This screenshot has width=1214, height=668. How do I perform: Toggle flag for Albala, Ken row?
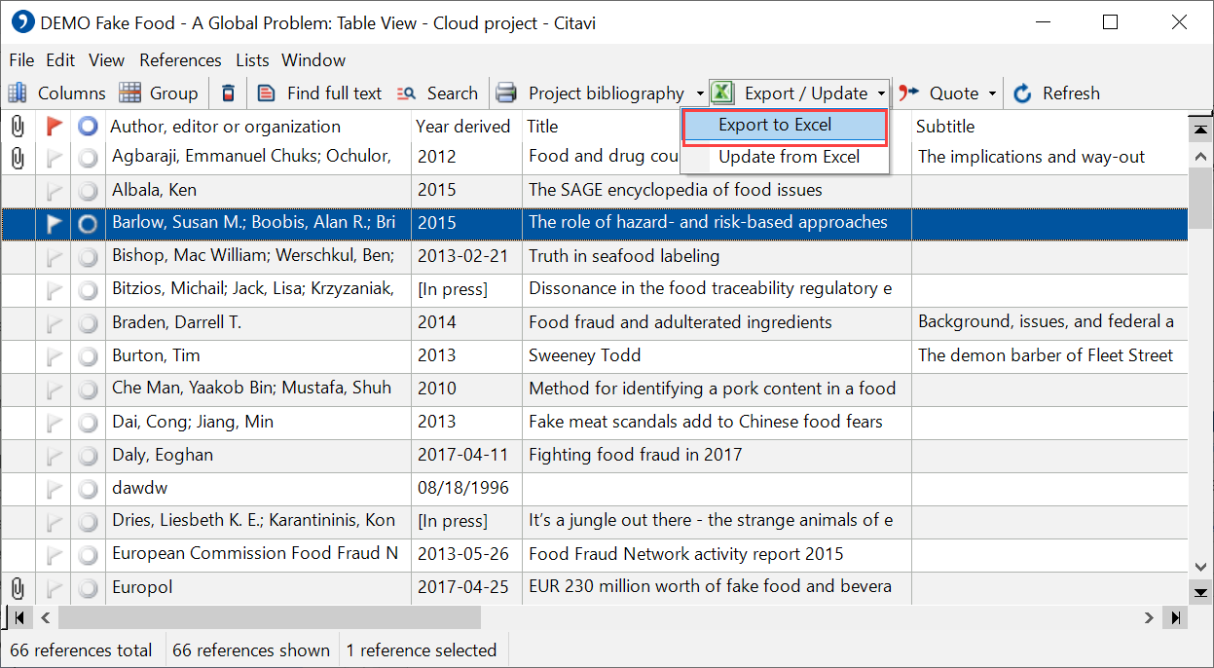click(54, 190)
